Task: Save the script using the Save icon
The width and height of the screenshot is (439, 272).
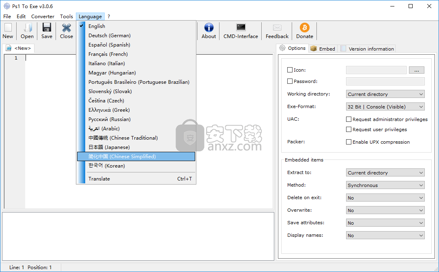Action: 47,28
